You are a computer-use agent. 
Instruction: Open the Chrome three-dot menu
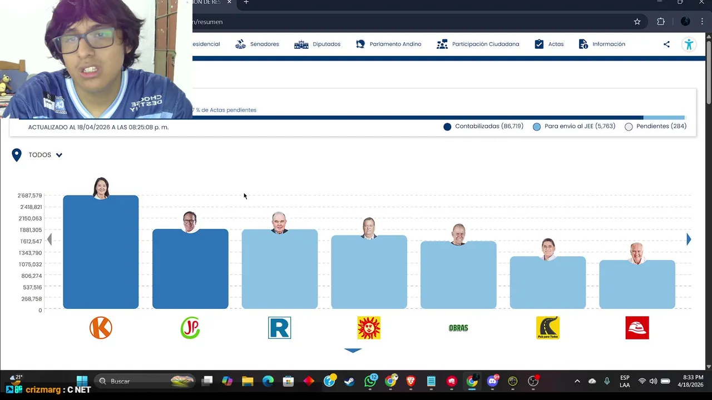point(702,22)
